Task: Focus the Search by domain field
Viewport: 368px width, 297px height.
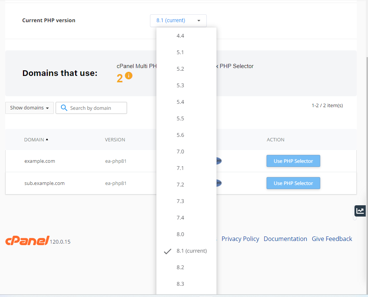Action: pyautogui.click(x=91, y=108)
